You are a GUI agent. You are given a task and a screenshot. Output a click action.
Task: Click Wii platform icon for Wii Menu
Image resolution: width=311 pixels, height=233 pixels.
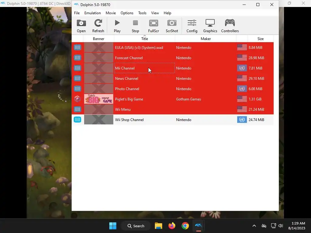[77, 109]
